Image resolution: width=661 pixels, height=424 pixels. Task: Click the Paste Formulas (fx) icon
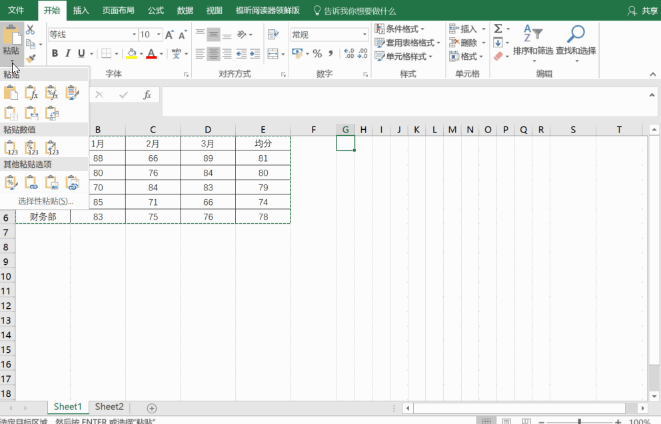coord(31,93)
